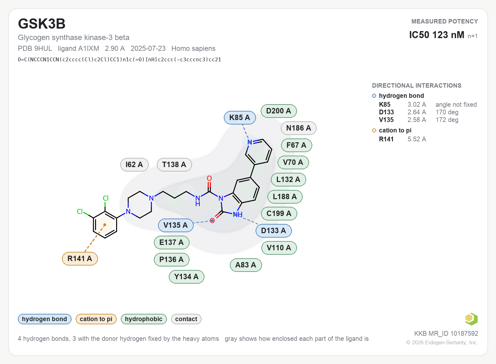The width and height of the screenshot is (496, 364).
Task: Select hydrogen-bonded residue V135 A
Action: (x=176, y=225)
